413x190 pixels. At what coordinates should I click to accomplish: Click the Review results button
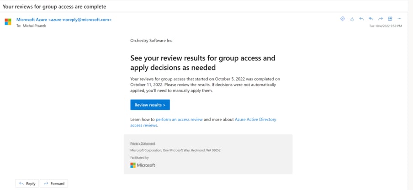[150, 105]
